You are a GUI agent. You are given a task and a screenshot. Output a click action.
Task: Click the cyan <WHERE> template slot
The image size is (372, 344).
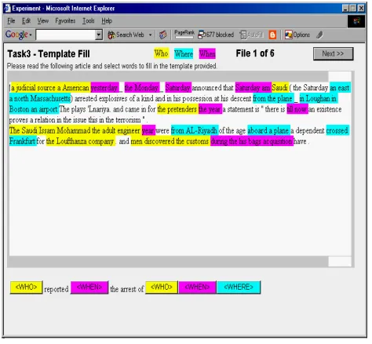pos(239,287)
